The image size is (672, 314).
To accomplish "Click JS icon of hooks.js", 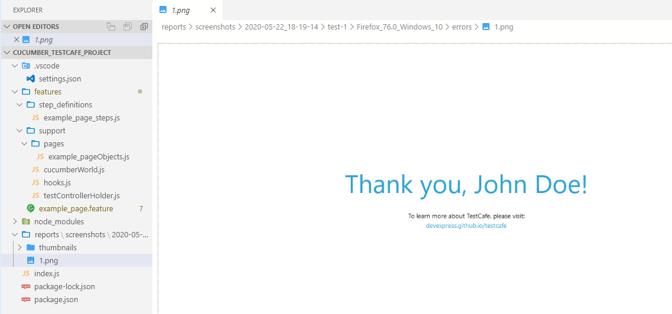I will [x=35, y=182].
